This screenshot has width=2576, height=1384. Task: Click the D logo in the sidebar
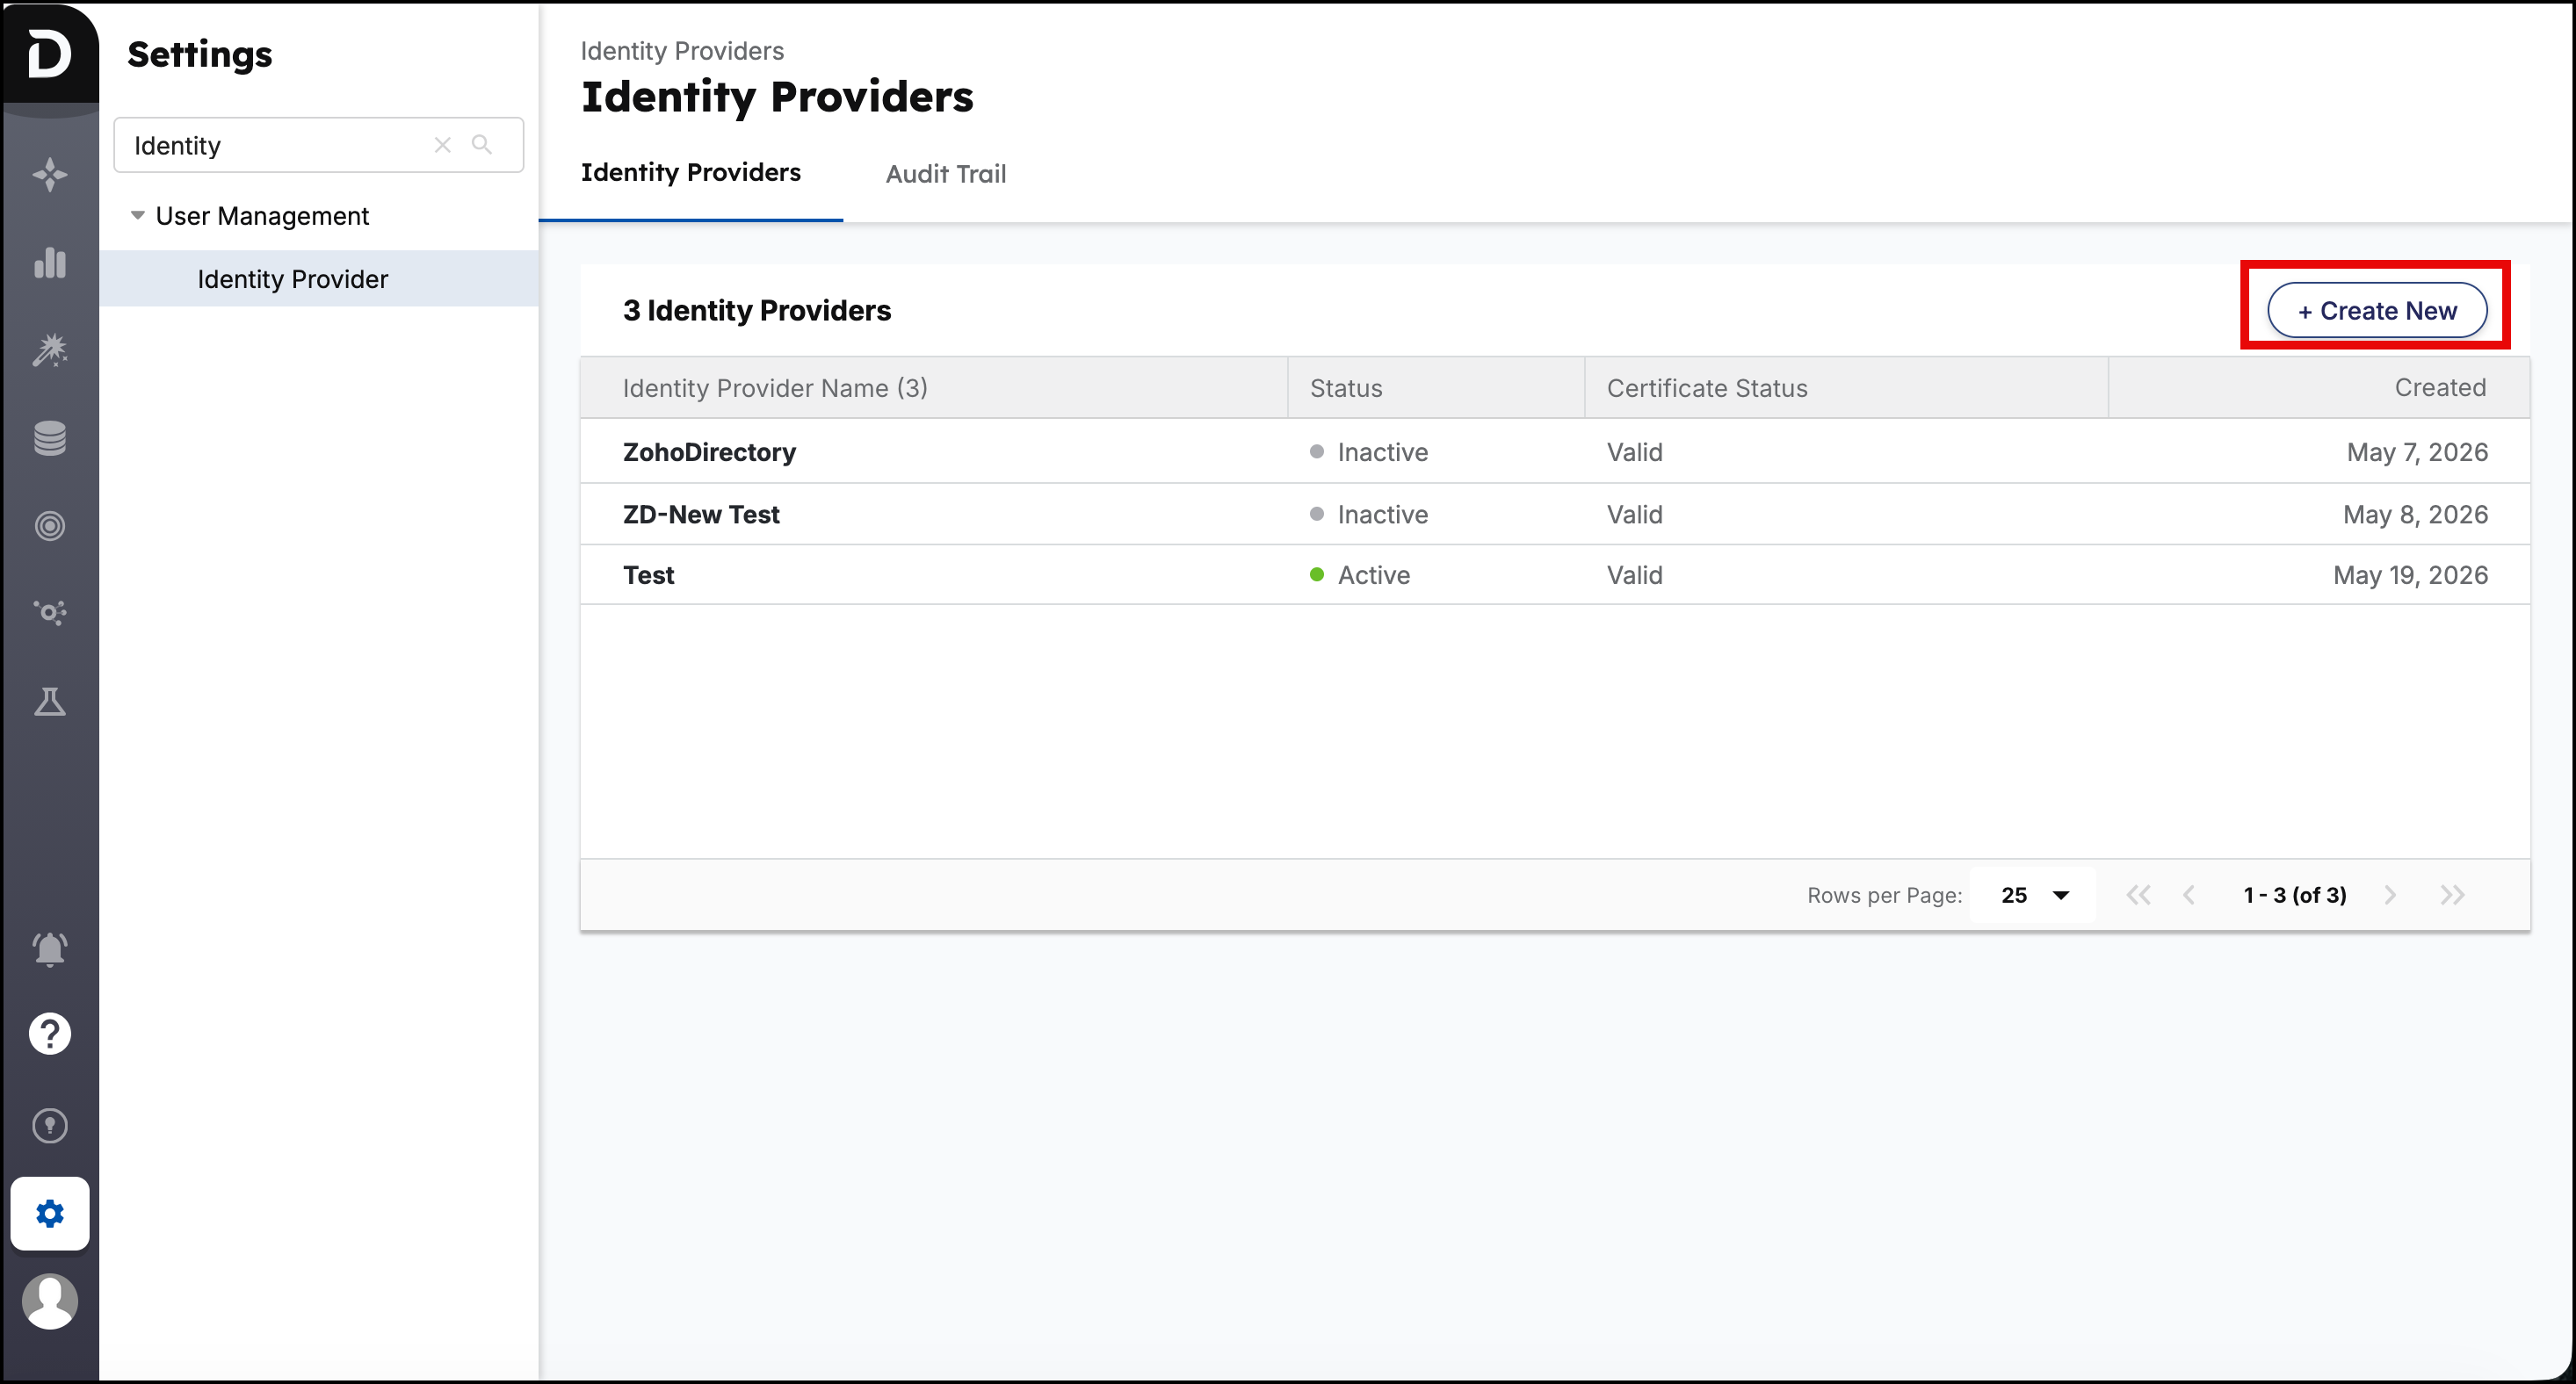[x=49, y=53]
